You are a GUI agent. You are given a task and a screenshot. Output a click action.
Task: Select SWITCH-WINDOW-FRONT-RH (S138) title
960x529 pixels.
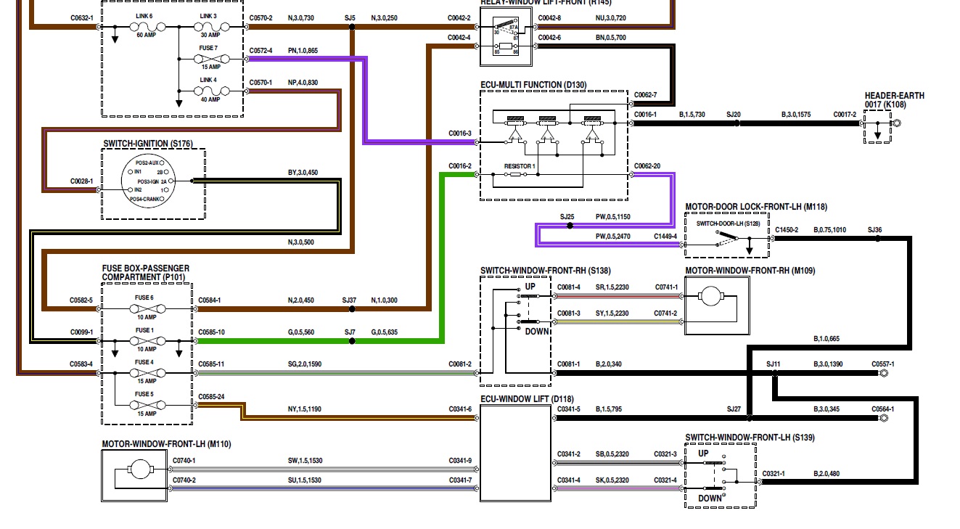545,271
